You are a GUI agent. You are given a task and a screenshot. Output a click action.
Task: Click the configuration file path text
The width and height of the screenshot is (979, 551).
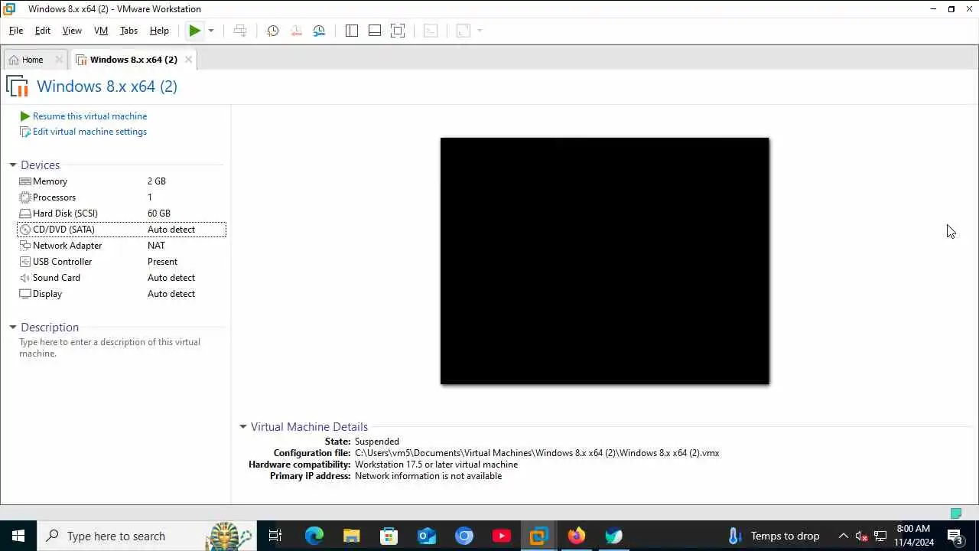[x=537, y=453]
